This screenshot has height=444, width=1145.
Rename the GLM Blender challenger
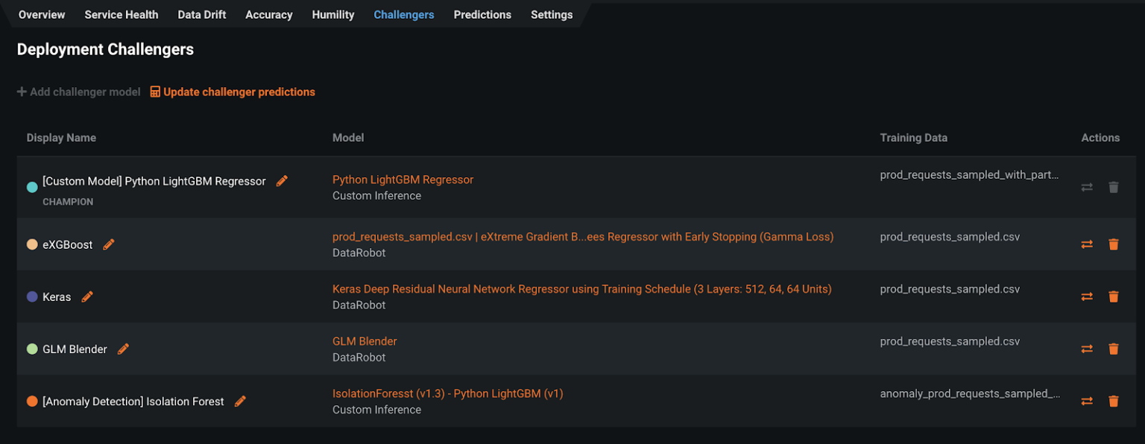(x=123, y=348)
